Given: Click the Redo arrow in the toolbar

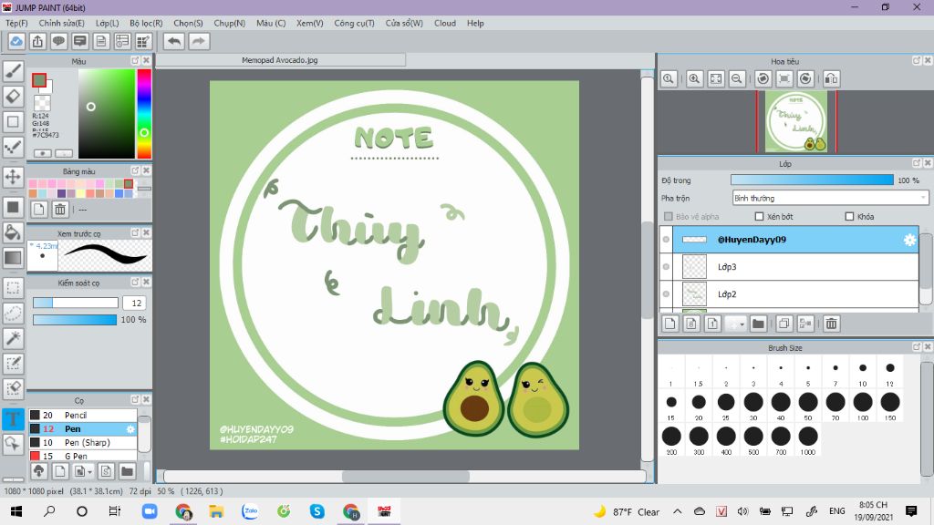Looking at the screenshot, I should [x=199, y=41].
